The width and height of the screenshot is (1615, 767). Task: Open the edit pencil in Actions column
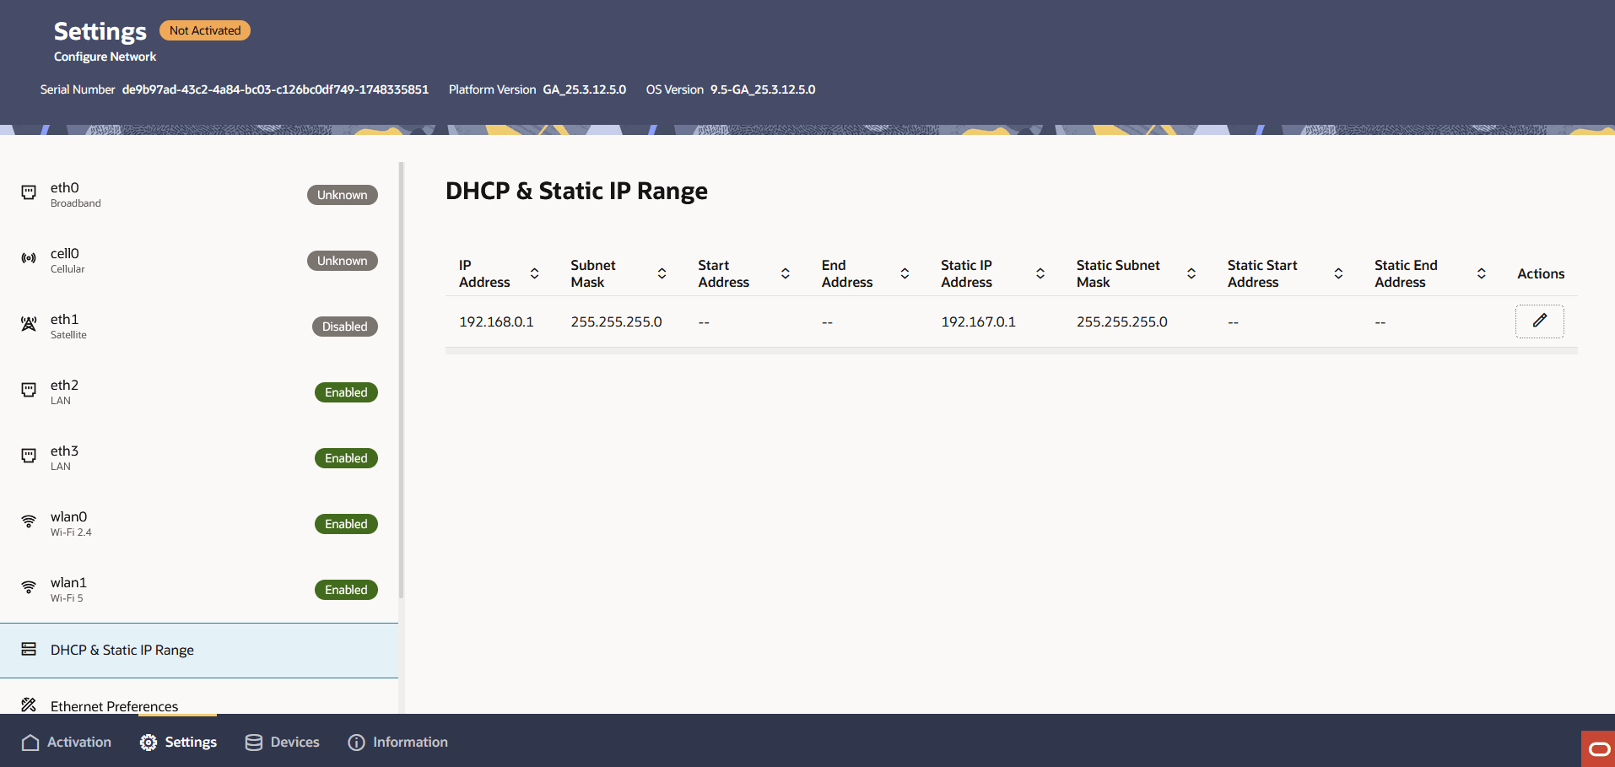1539,321
